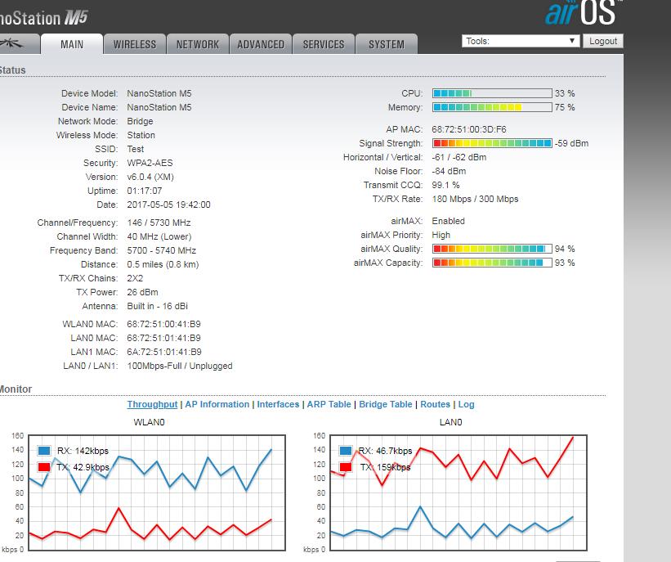Viewport: 671px width, 562px height.
Task: Click the airMAX Quality bar
Action: [492, 249]
